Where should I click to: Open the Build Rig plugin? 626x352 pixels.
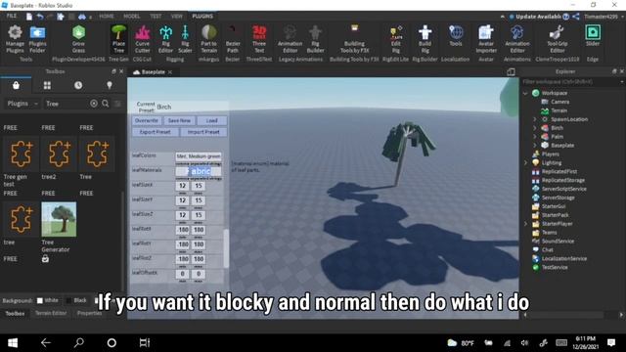coord(425,39)
